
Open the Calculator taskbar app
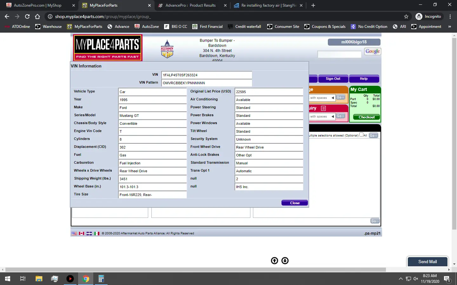click(x=101, y=279)
